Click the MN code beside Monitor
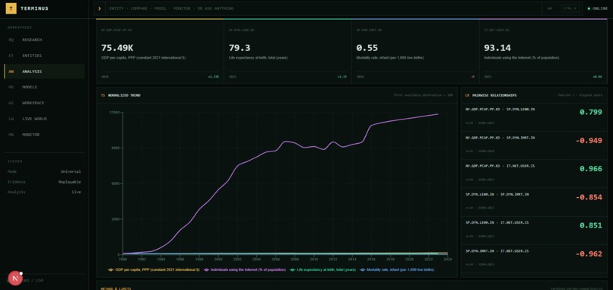The width and height of the screenshot is (613, 290). (x=11, y=135)
